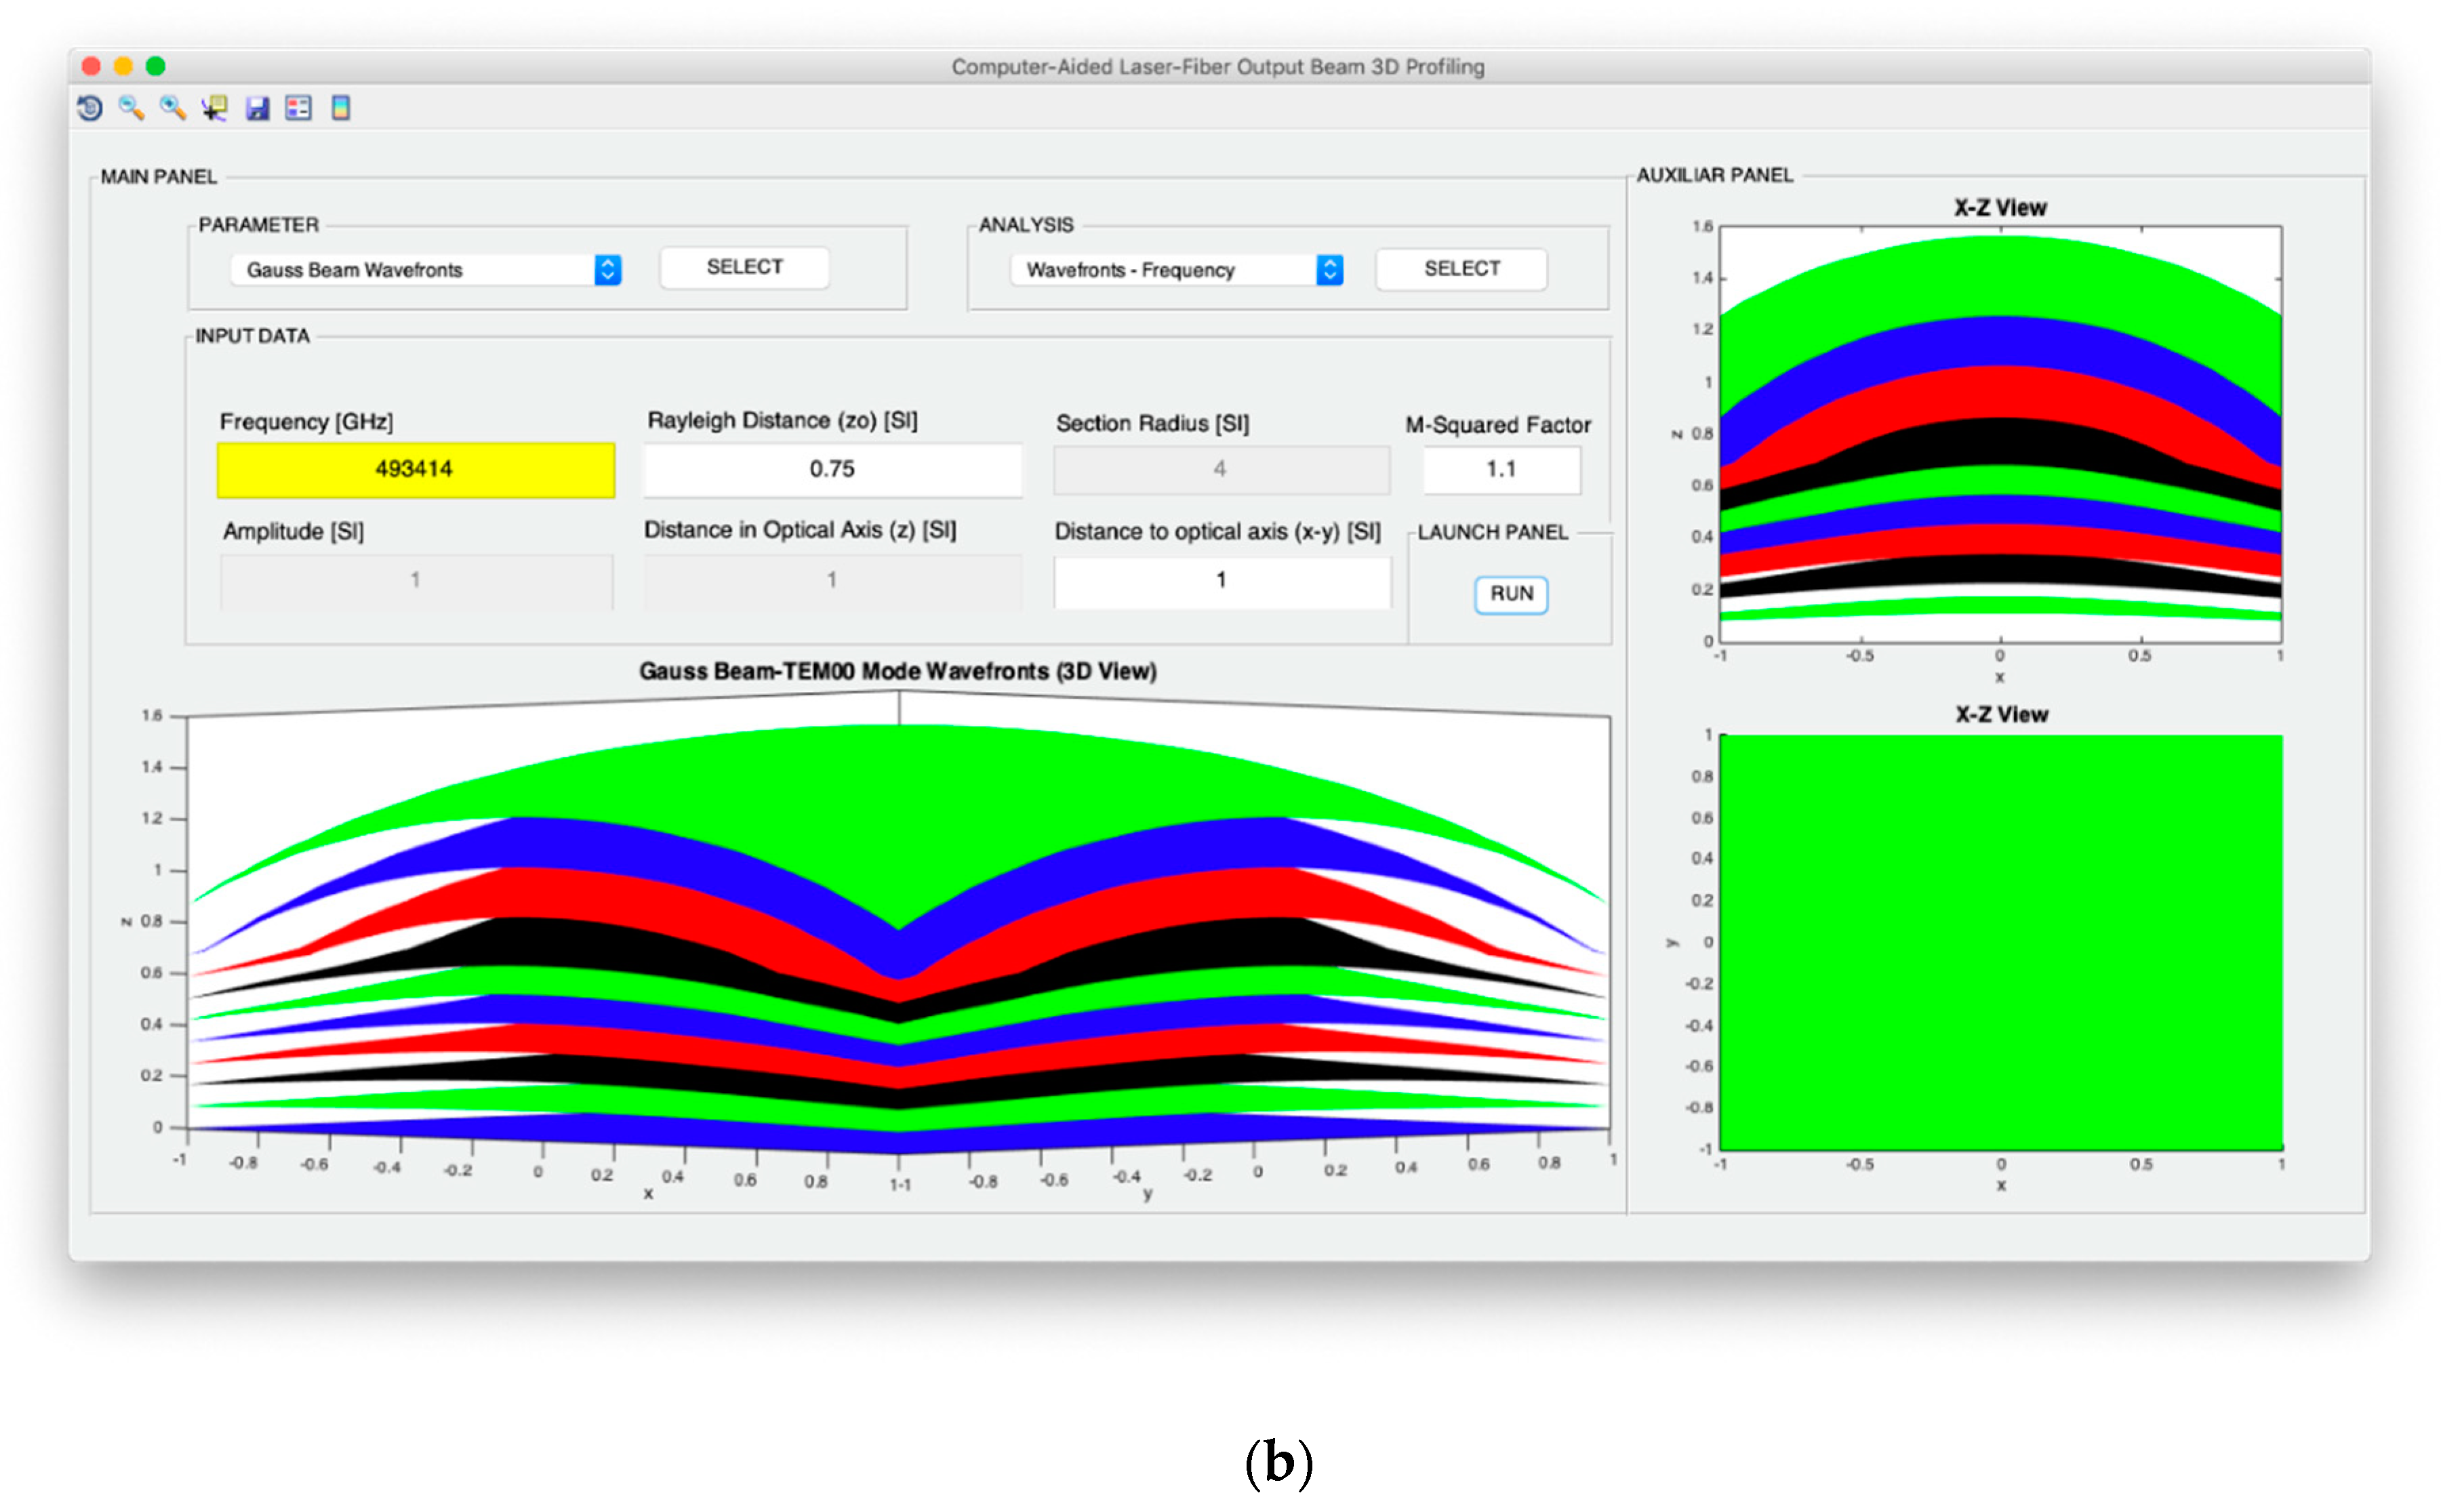Click the Save figure floppy icon
Image resolution: width=2441 pixels, height=1512 pixels.
pos(257,108)
